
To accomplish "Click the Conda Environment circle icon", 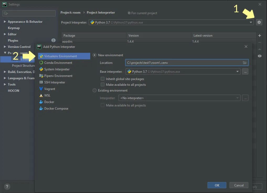I will click(x=41, y=63).
